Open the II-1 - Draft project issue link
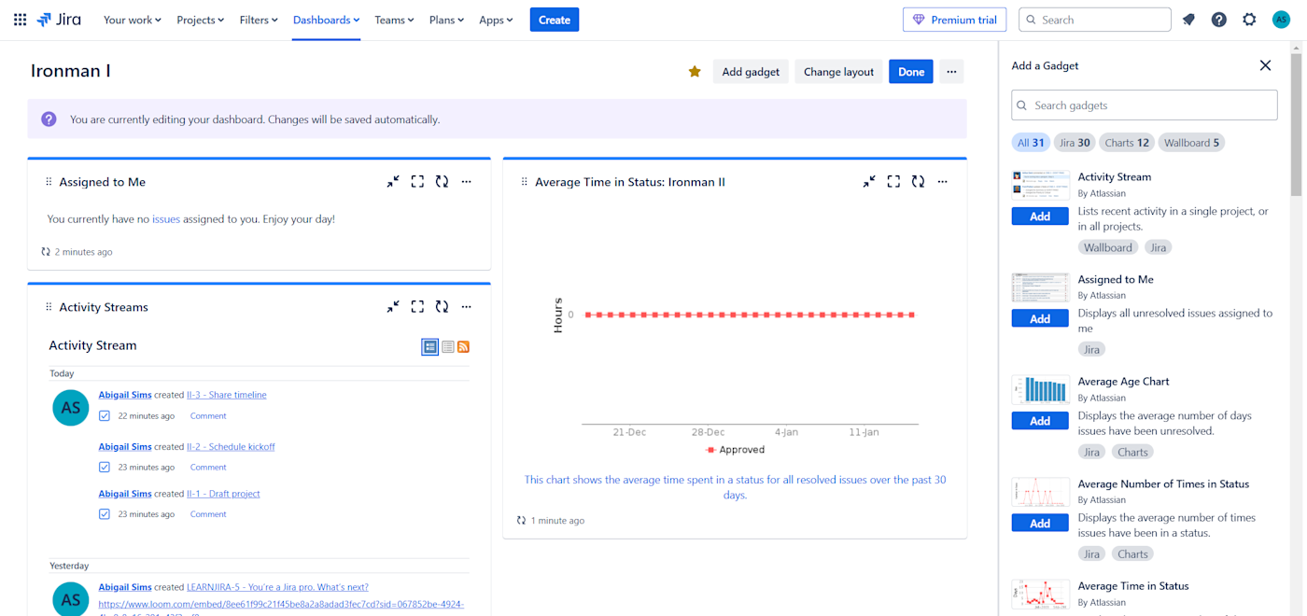 tap(223, 494)
